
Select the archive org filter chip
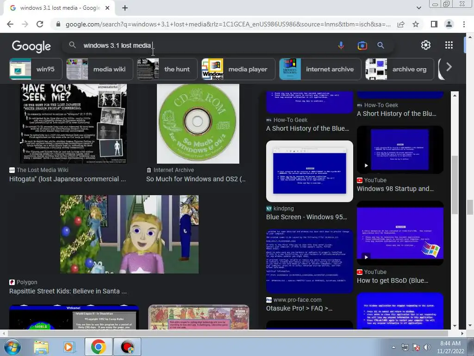click(x=399, y=69)
